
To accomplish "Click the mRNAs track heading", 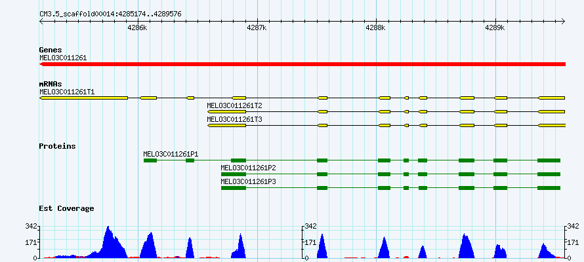I will point(51,84).
